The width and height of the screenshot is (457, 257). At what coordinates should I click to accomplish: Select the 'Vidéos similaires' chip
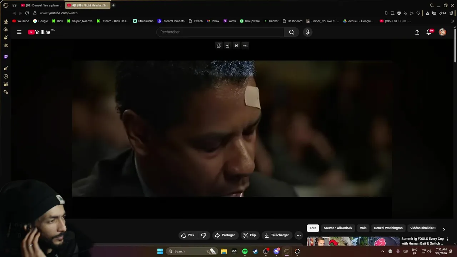click(423, 228)
